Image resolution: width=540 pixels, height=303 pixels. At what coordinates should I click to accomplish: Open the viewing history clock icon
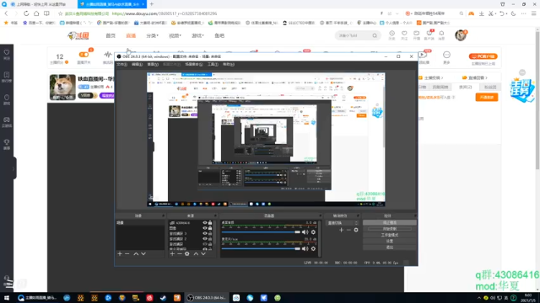[x=391, y=34]
